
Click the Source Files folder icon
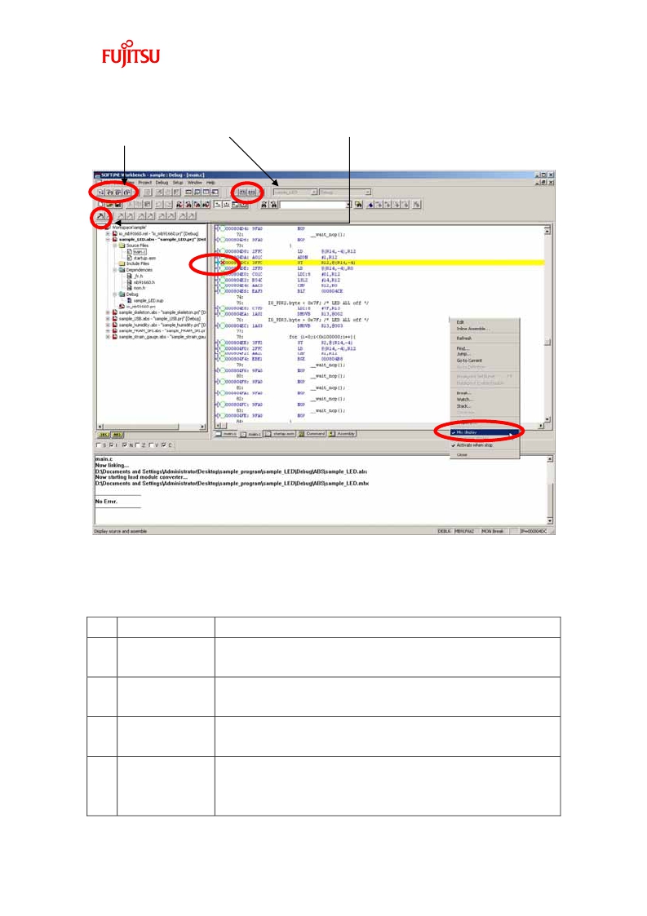(x=122, y=246)
